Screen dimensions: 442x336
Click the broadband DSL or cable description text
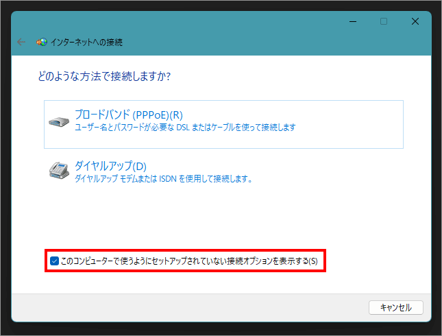[x=185, y=128]
